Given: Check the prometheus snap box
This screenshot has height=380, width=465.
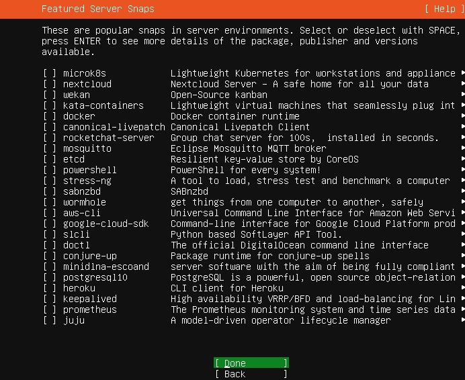Looking at the screenshot, I should pyautogui.click(x=50, y=310).
